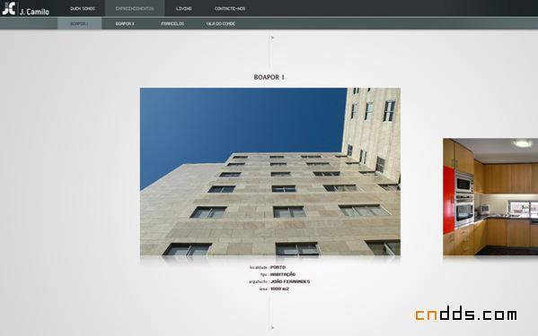This screenshot has width=538, height=336.
Task: Open the Contacte-nos page
Action: (x=230, y=9)
